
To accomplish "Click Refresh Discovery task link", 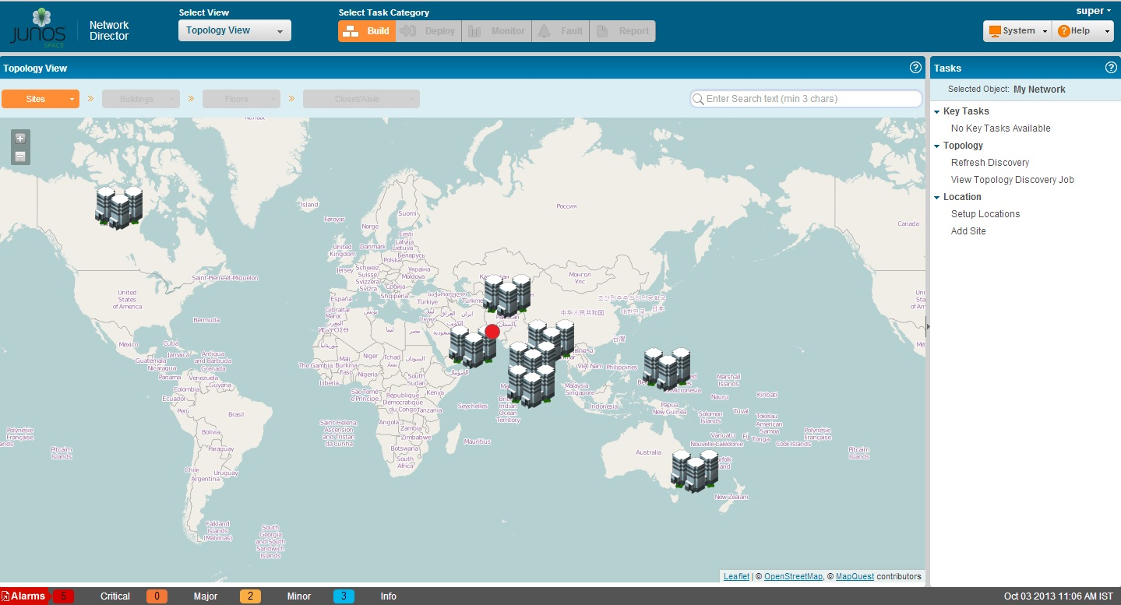I will click(x=990, y=163).
